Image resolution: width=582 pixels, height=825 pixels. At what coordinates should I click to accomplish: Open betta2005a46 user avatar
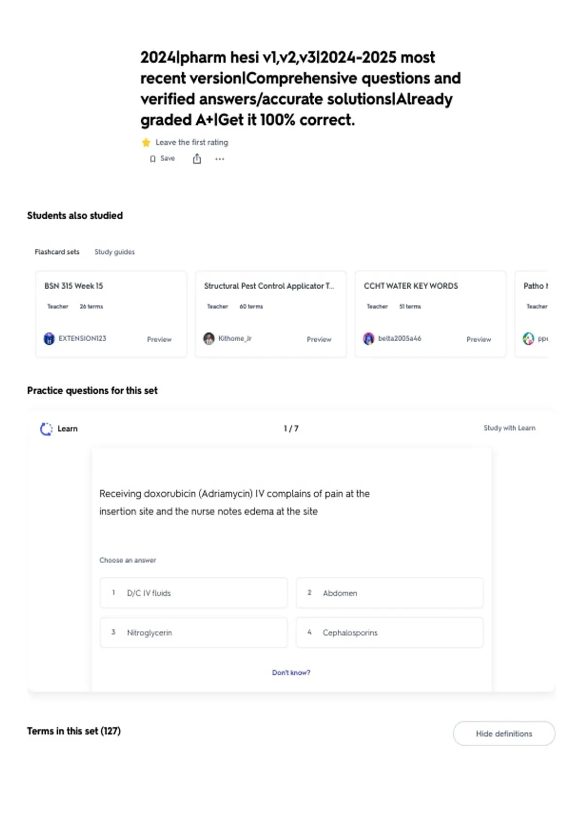point(369,338)
